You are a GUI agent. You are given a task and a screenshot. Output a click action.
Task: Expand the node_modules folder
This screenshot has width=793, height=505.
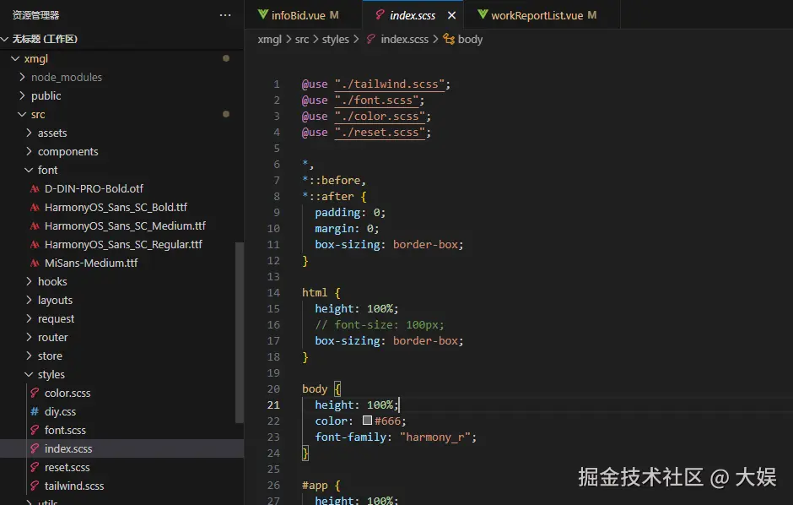click(22, 77)
